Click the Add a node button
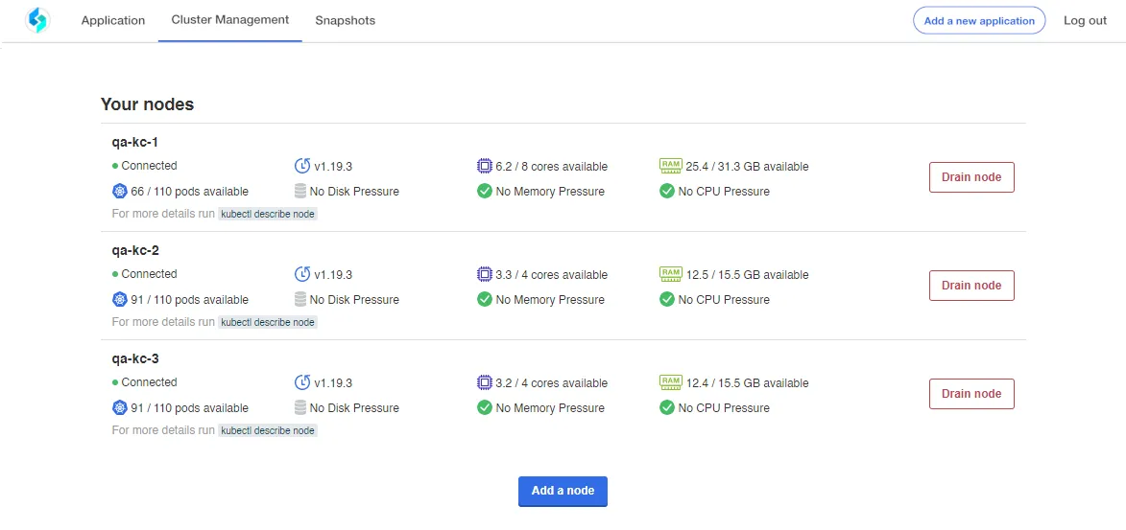 pyautogui.click(x=563, y=492)
